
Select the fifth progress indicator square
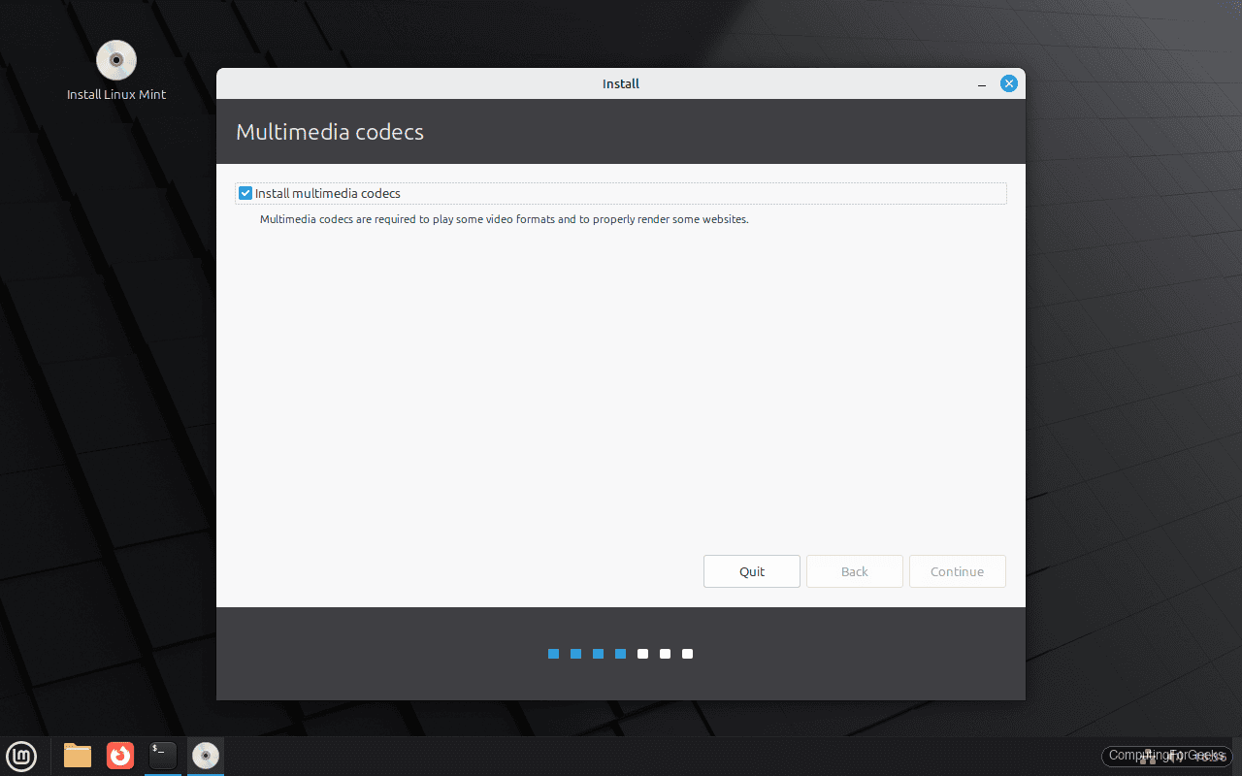click(642, 654)
